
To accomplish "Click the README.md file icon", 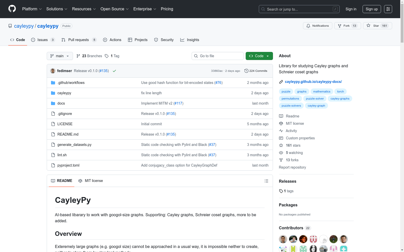I will click(x=53, y=134).
